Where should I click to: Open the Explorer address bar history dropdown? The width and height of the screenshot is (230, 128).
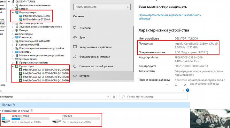pyautogui.click(x=108, y=97)
